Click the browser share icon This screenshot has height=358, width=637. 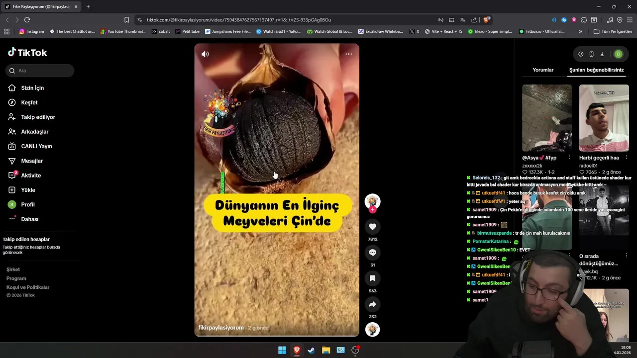(474, 20)
